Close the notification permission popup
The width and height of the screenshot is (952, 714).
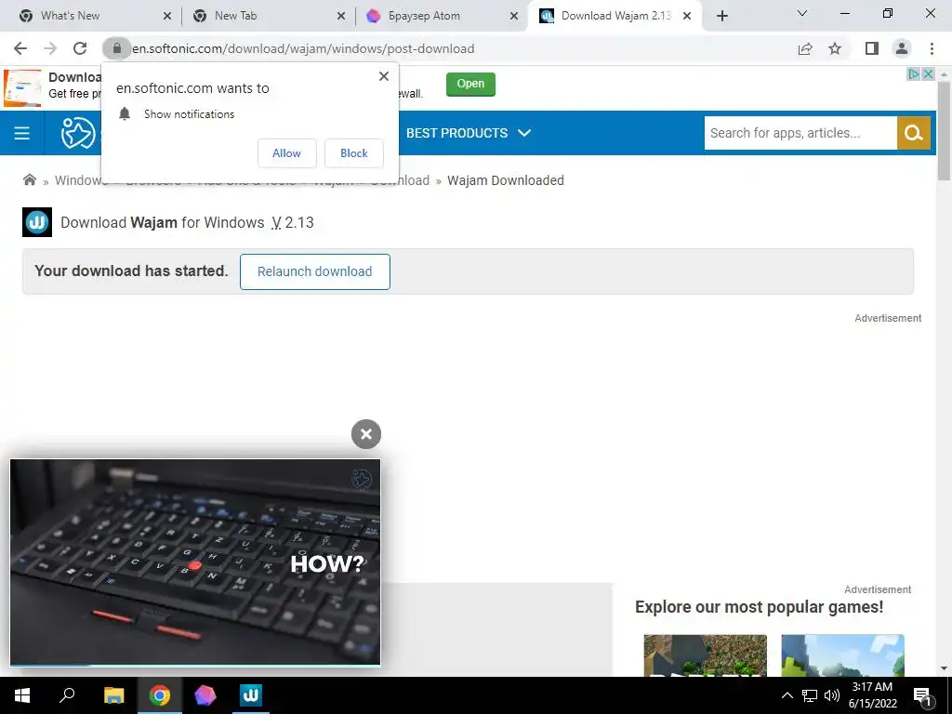coord(384,76)
